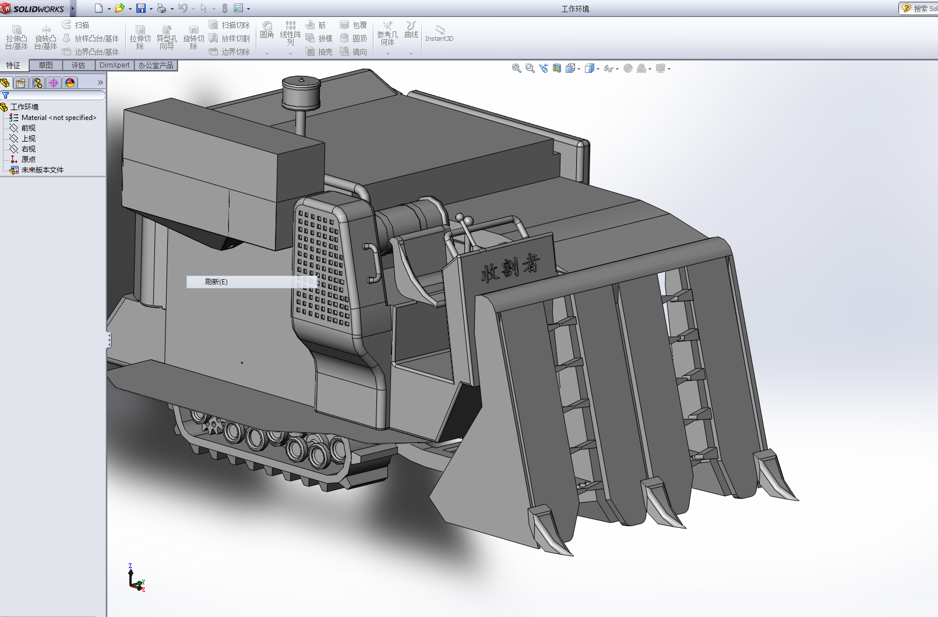Click the Save disk icon
The image size is (938, 617).
point(141,8)
